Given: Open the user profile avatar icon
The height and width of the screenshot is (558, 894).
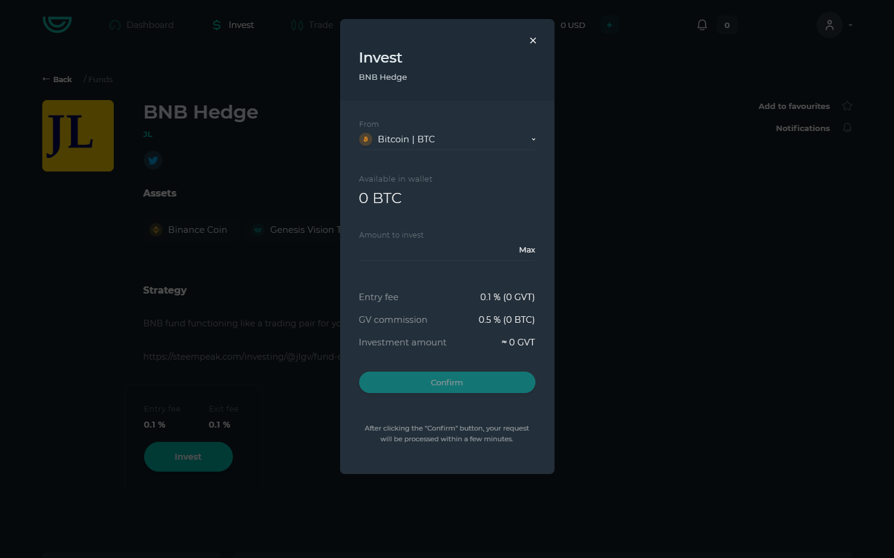Looking at the screenshot, I should pyautogui.click(x=830, y=25).
